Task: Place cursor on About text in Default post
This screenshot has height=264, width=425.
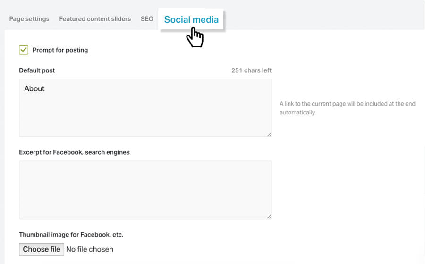Action: tap(34, 88)
